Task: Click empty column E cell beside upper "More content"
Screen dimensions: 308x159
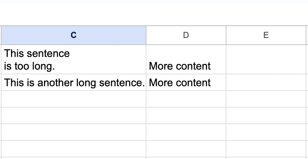Action: (266, 59)
